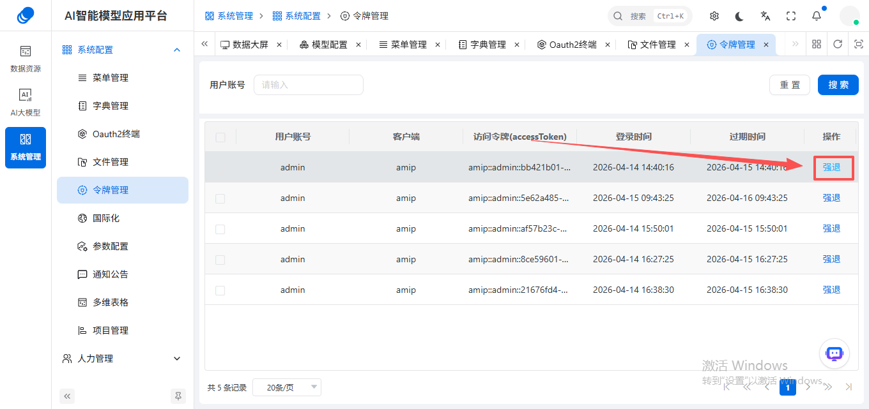
Task: Open 字典管理 in the side menu
Action: 123,106
